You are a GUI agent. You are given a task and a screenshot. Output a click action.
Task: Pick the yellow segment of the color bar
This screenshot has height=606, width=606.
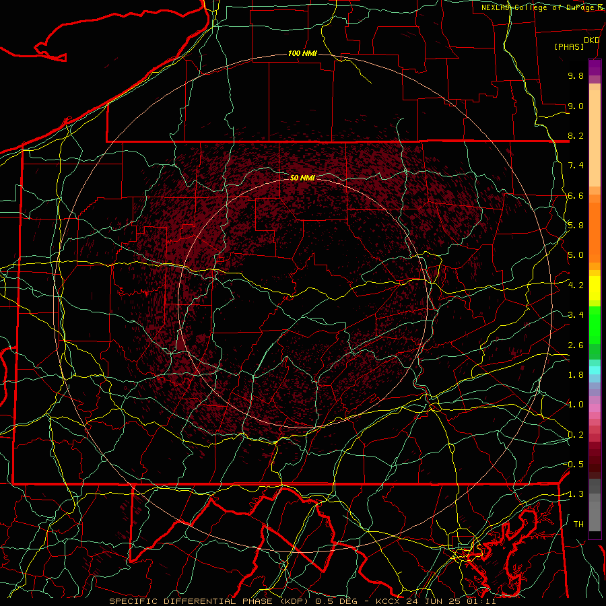pyautogui.click(x=595, y=288)
